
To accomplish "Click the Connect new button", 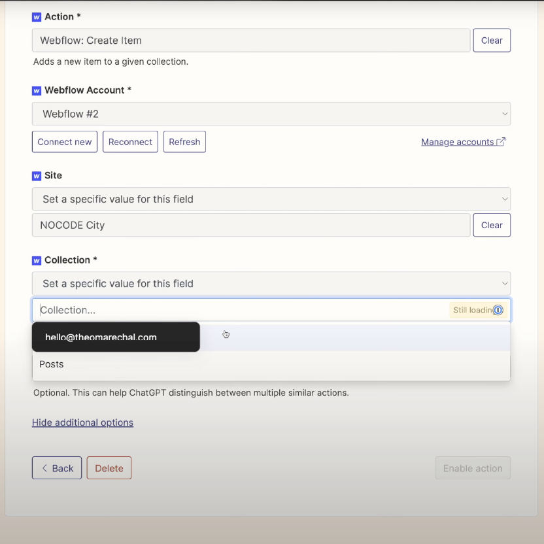I will tap(65, 141).
